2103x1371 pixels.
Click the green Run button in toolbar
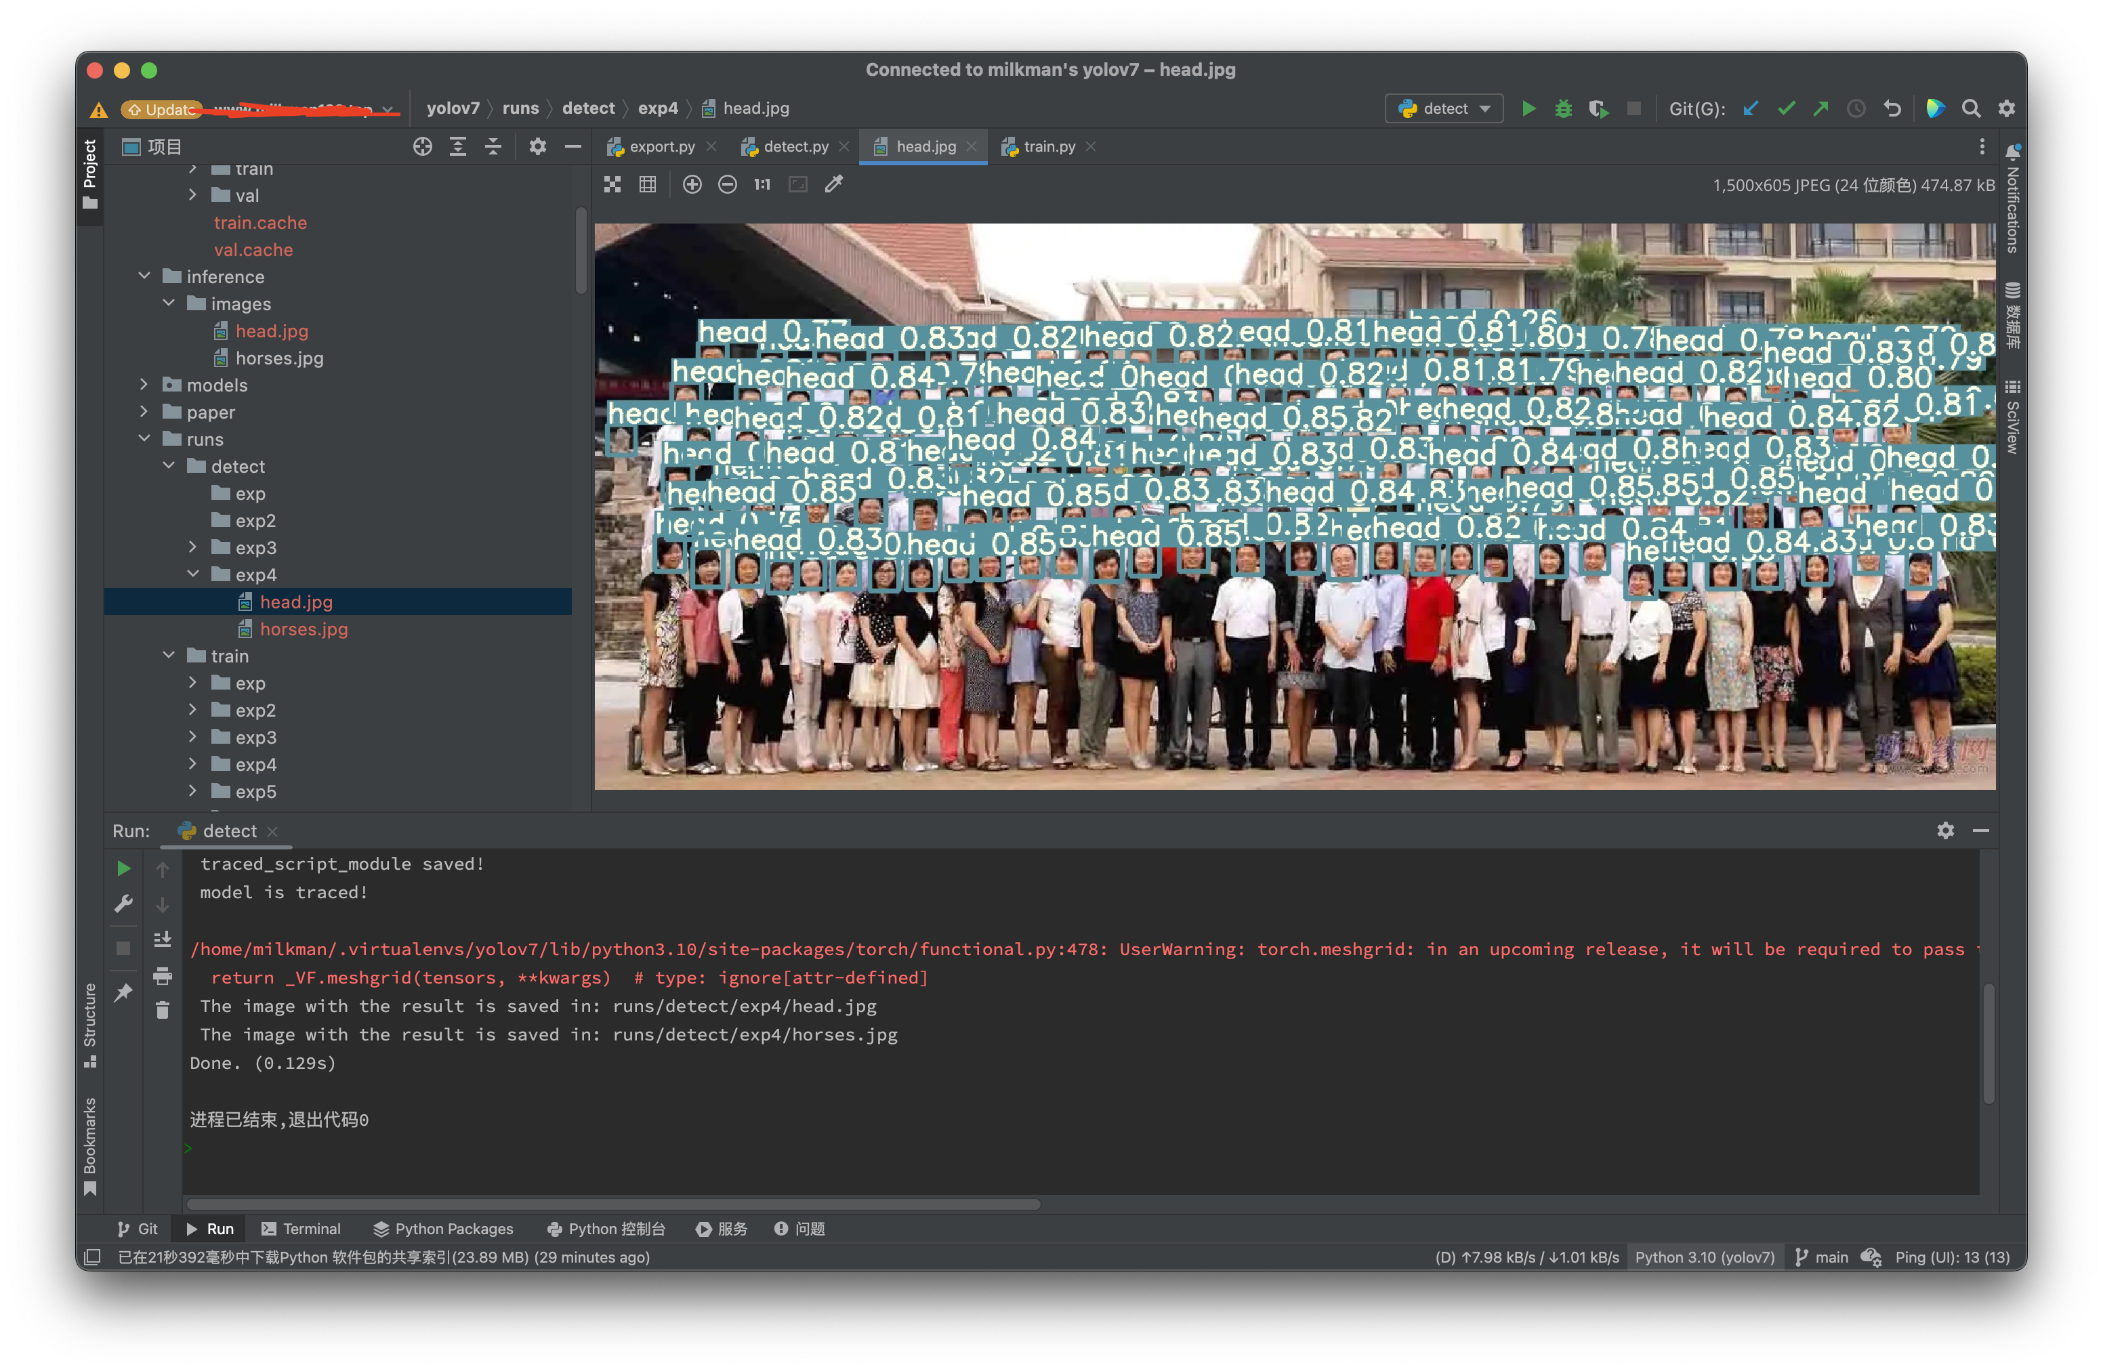tap(1528, 108)
